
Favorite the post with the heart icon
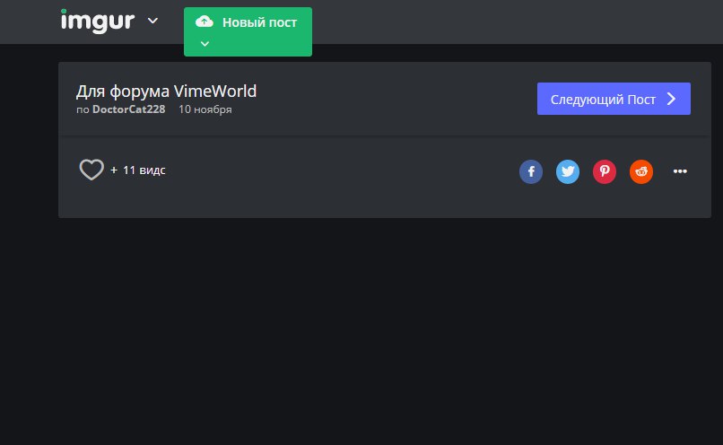[91, 170]
